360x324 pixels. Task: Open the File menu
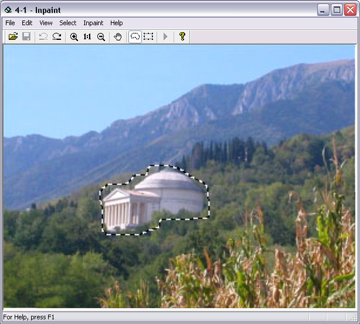click(10, 23)
